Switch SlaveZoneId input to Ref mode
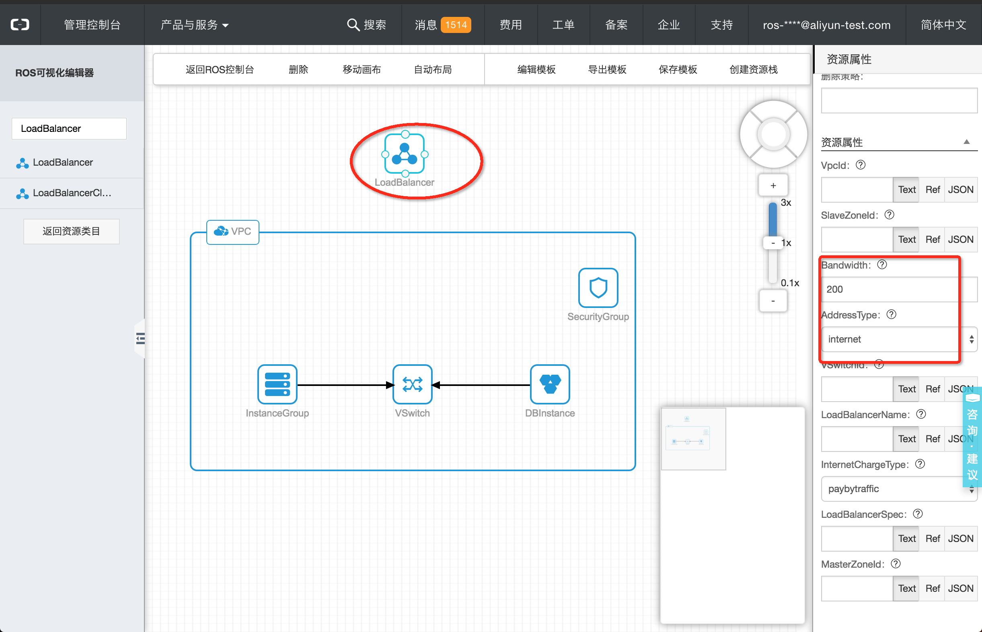The width and height of the screenshot is (982, 632). pyautogui.click(x=933, y=239)
